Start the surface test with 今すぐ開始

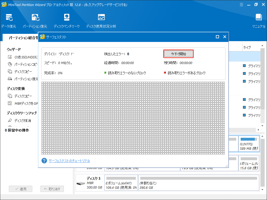pyautogui.click(x=178, y=54)
